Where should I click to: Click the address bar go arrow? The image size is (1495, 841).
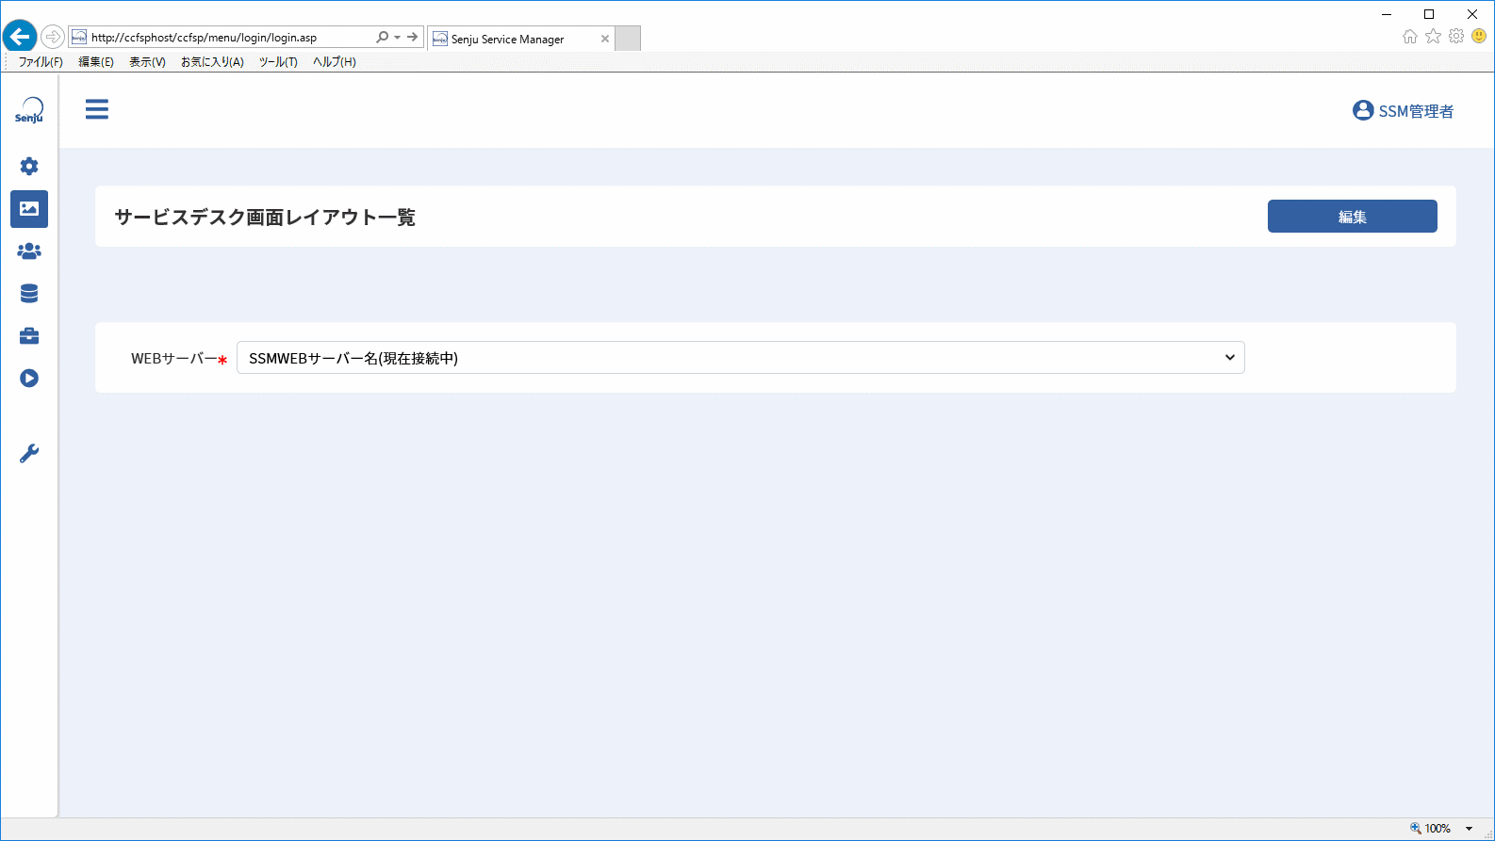pyautogui.click(x=413, y=38)
